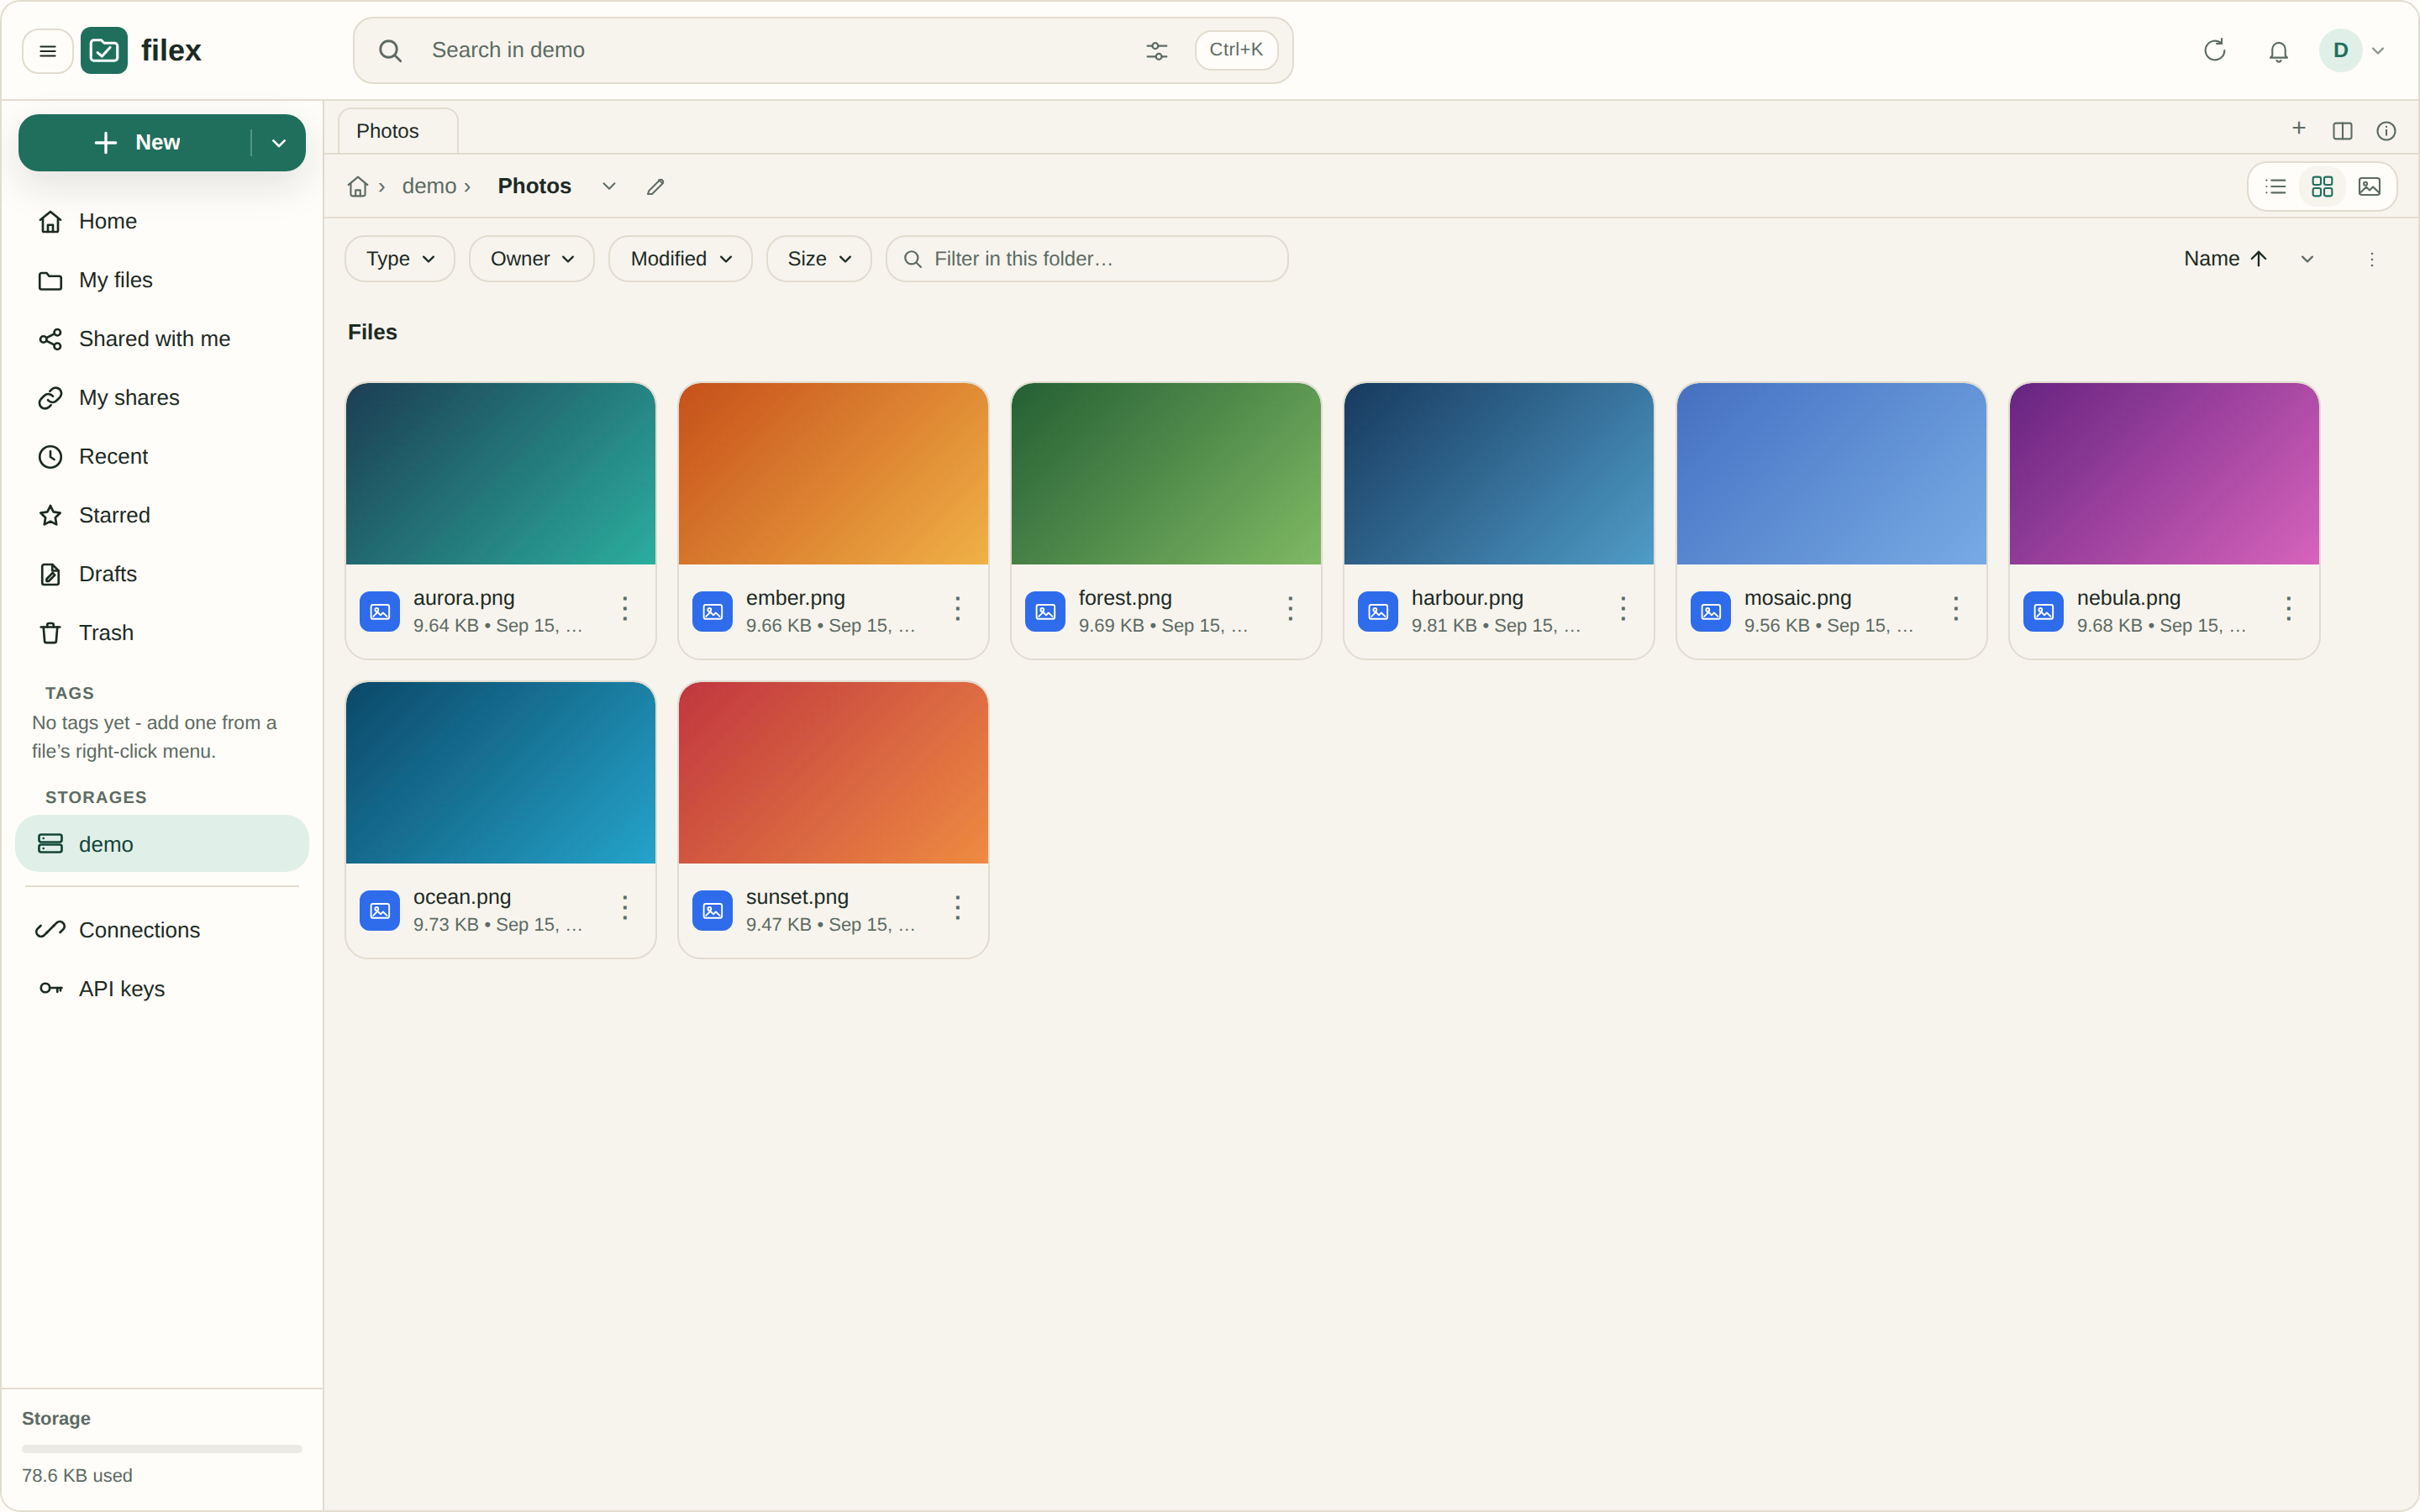Click the New button
The image size is (2420, 1512).
point(136,143)
